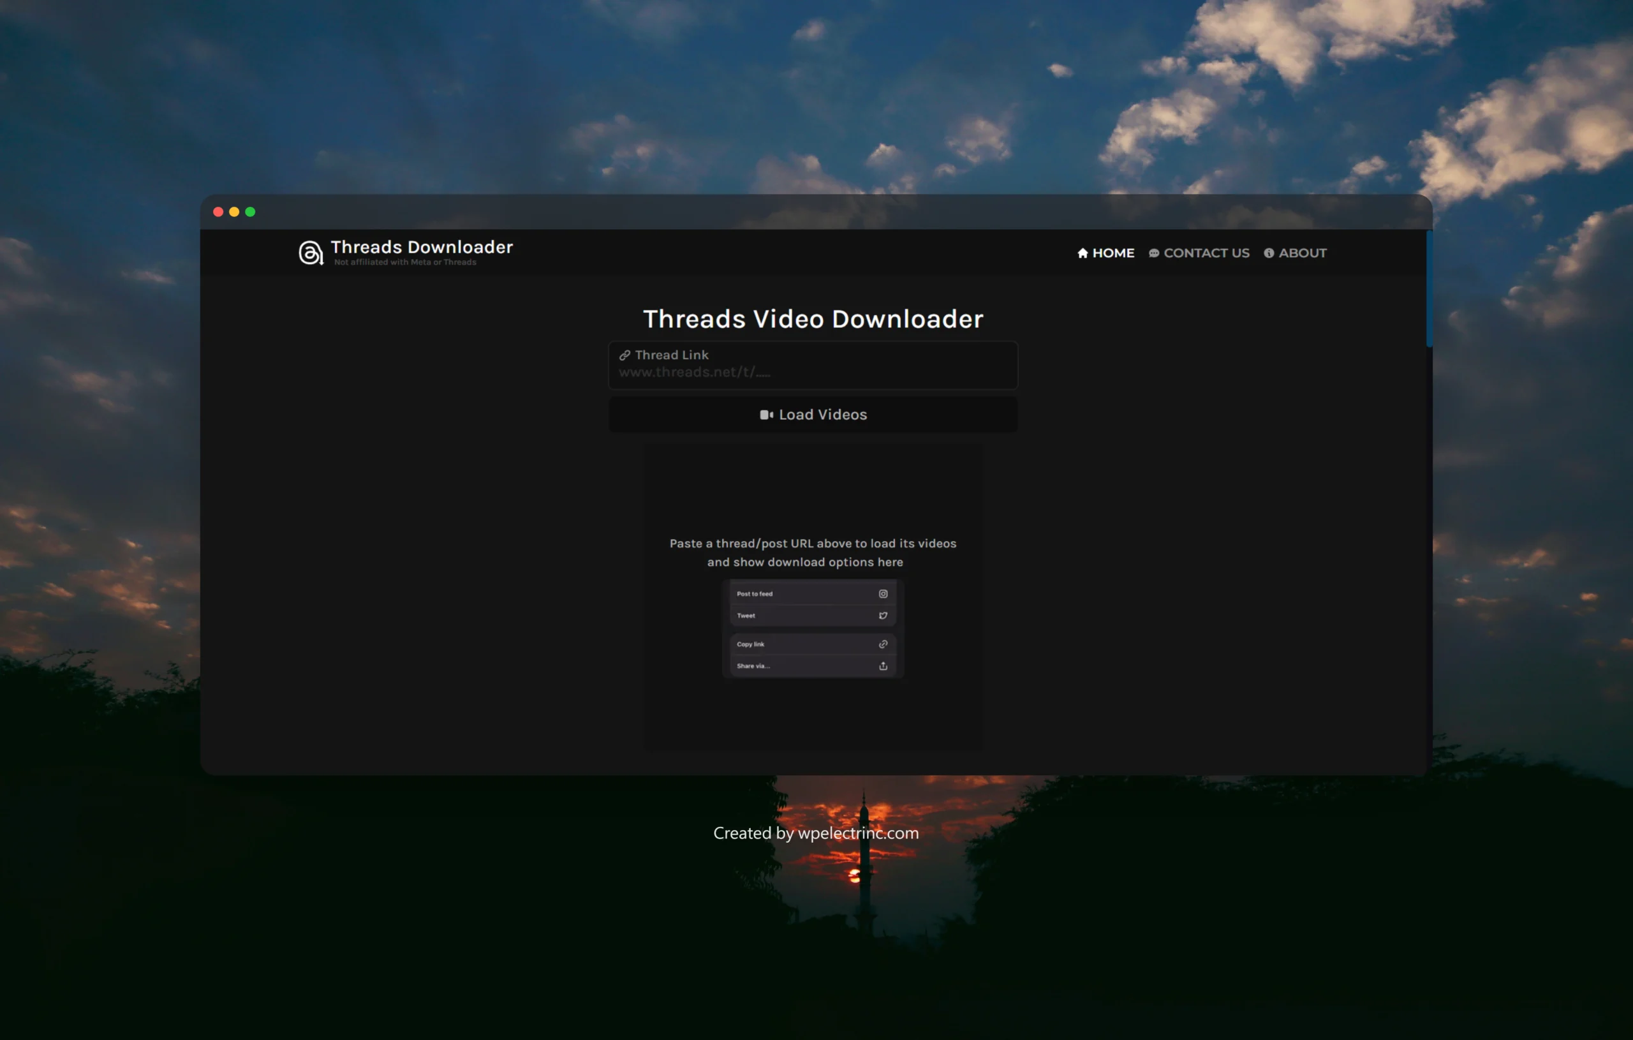Click the page vertical scrollbar thumb
Screen dimensions: 1633x1040
click(1429, 289)
